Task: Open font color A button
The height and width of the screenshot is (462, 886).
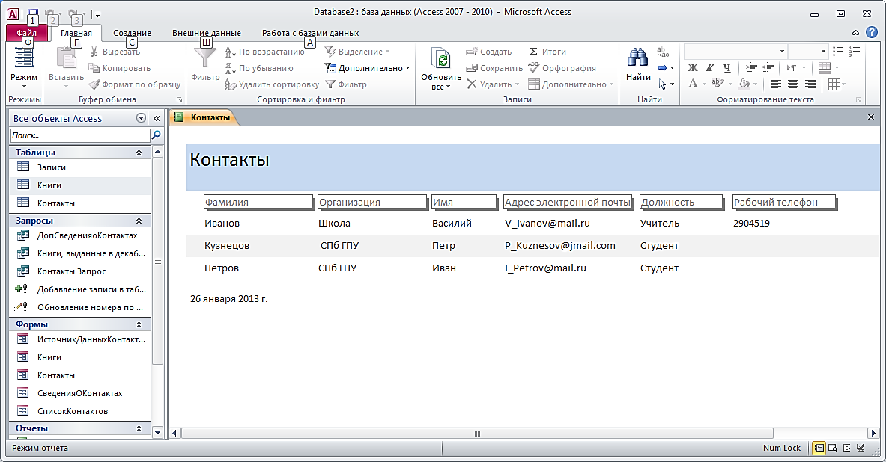Action: point(694,84)
